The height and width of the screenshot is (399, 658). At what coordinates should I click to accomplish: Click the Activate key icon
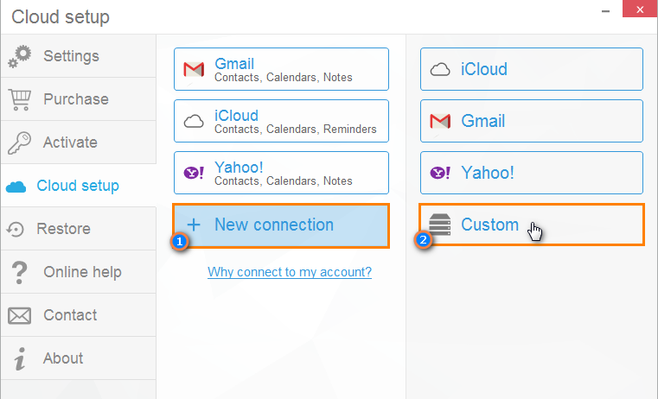coord(19,142)
